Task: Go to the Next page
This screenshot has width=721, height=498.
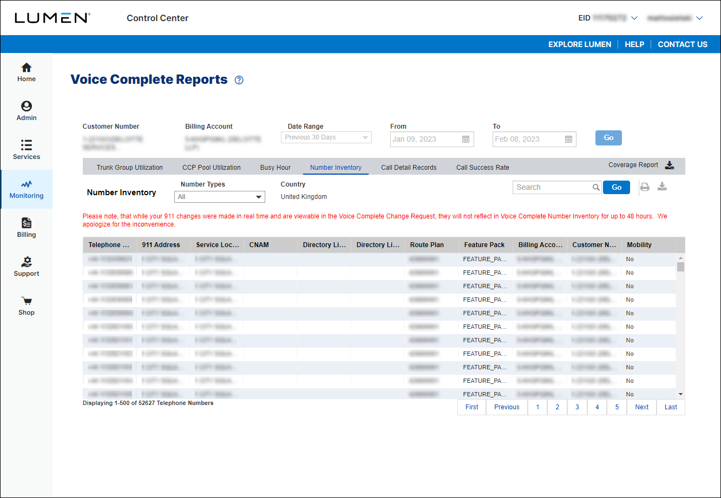Action: coord(642,407)
